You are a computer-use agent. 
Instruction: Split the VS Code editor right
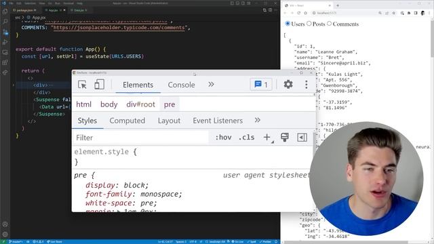click(270, 10)
